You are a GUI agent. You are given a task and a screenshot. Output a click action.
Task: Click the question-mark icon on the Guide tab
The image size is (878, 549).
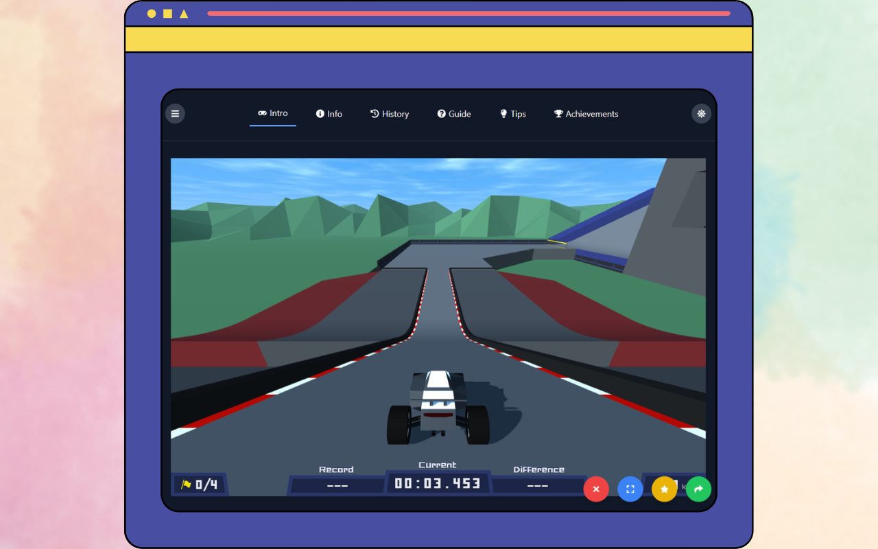pyautogui.click(x=441, y=113)
